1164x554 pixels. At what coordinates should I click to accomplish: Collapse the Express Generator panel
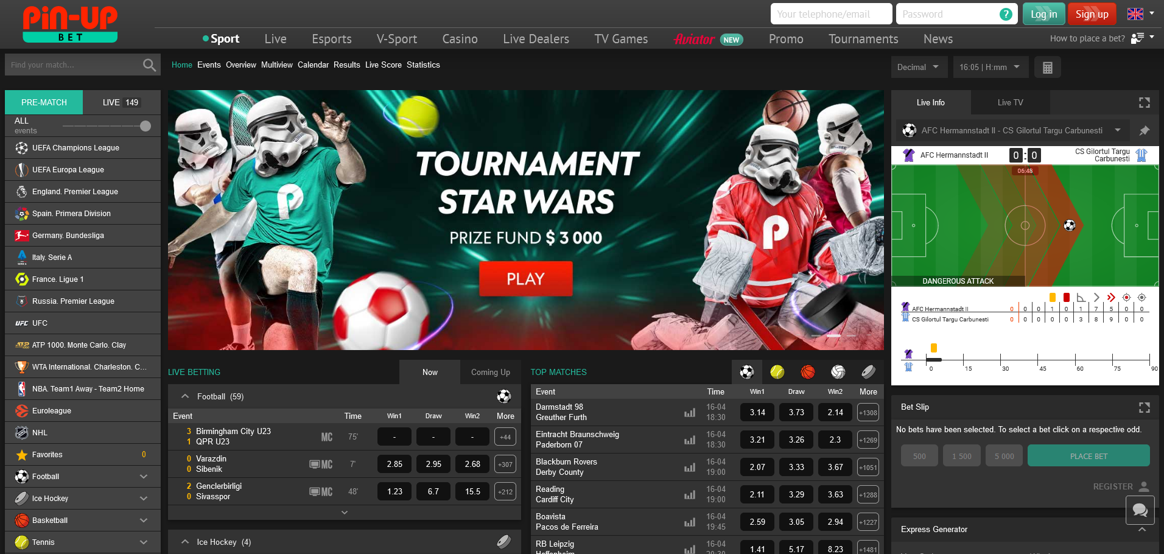1142,530
